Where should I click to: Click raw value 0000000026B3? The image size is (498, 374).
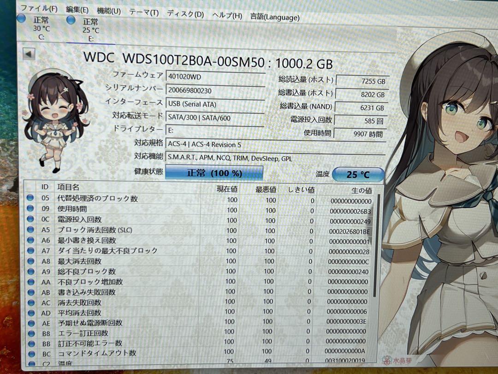pyautogui.click(x=350, y=211)
